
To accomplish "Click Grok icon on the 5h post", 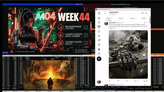I will (145, 85).
